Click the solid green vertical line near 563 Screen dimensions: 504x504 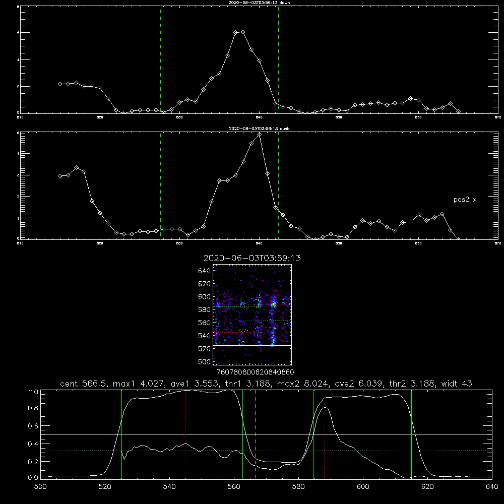[243, 434]
